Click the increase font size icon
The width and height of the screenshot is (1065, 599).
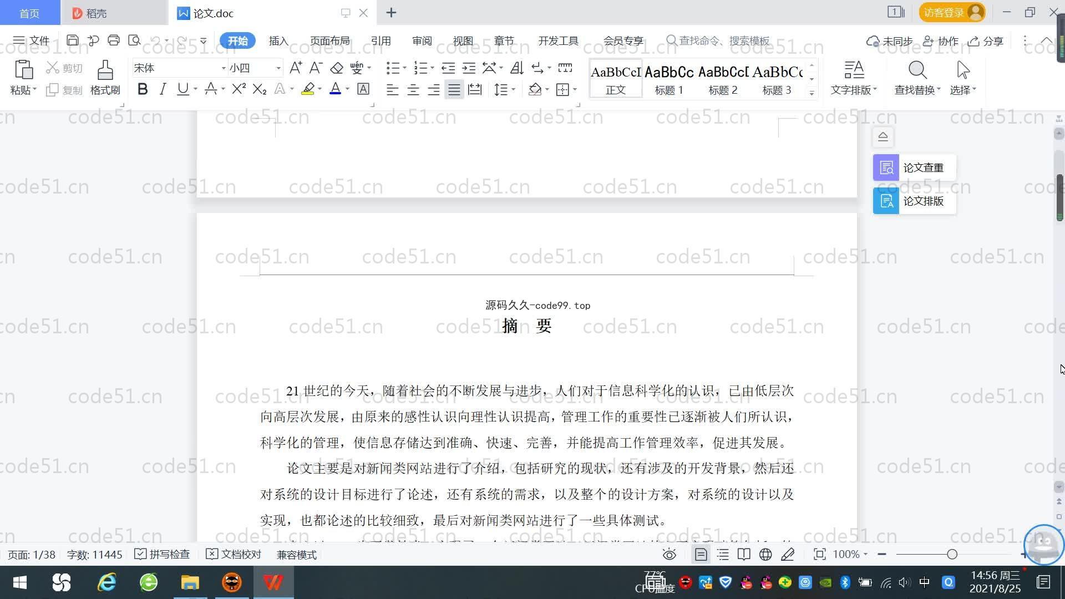click(296, 68)
